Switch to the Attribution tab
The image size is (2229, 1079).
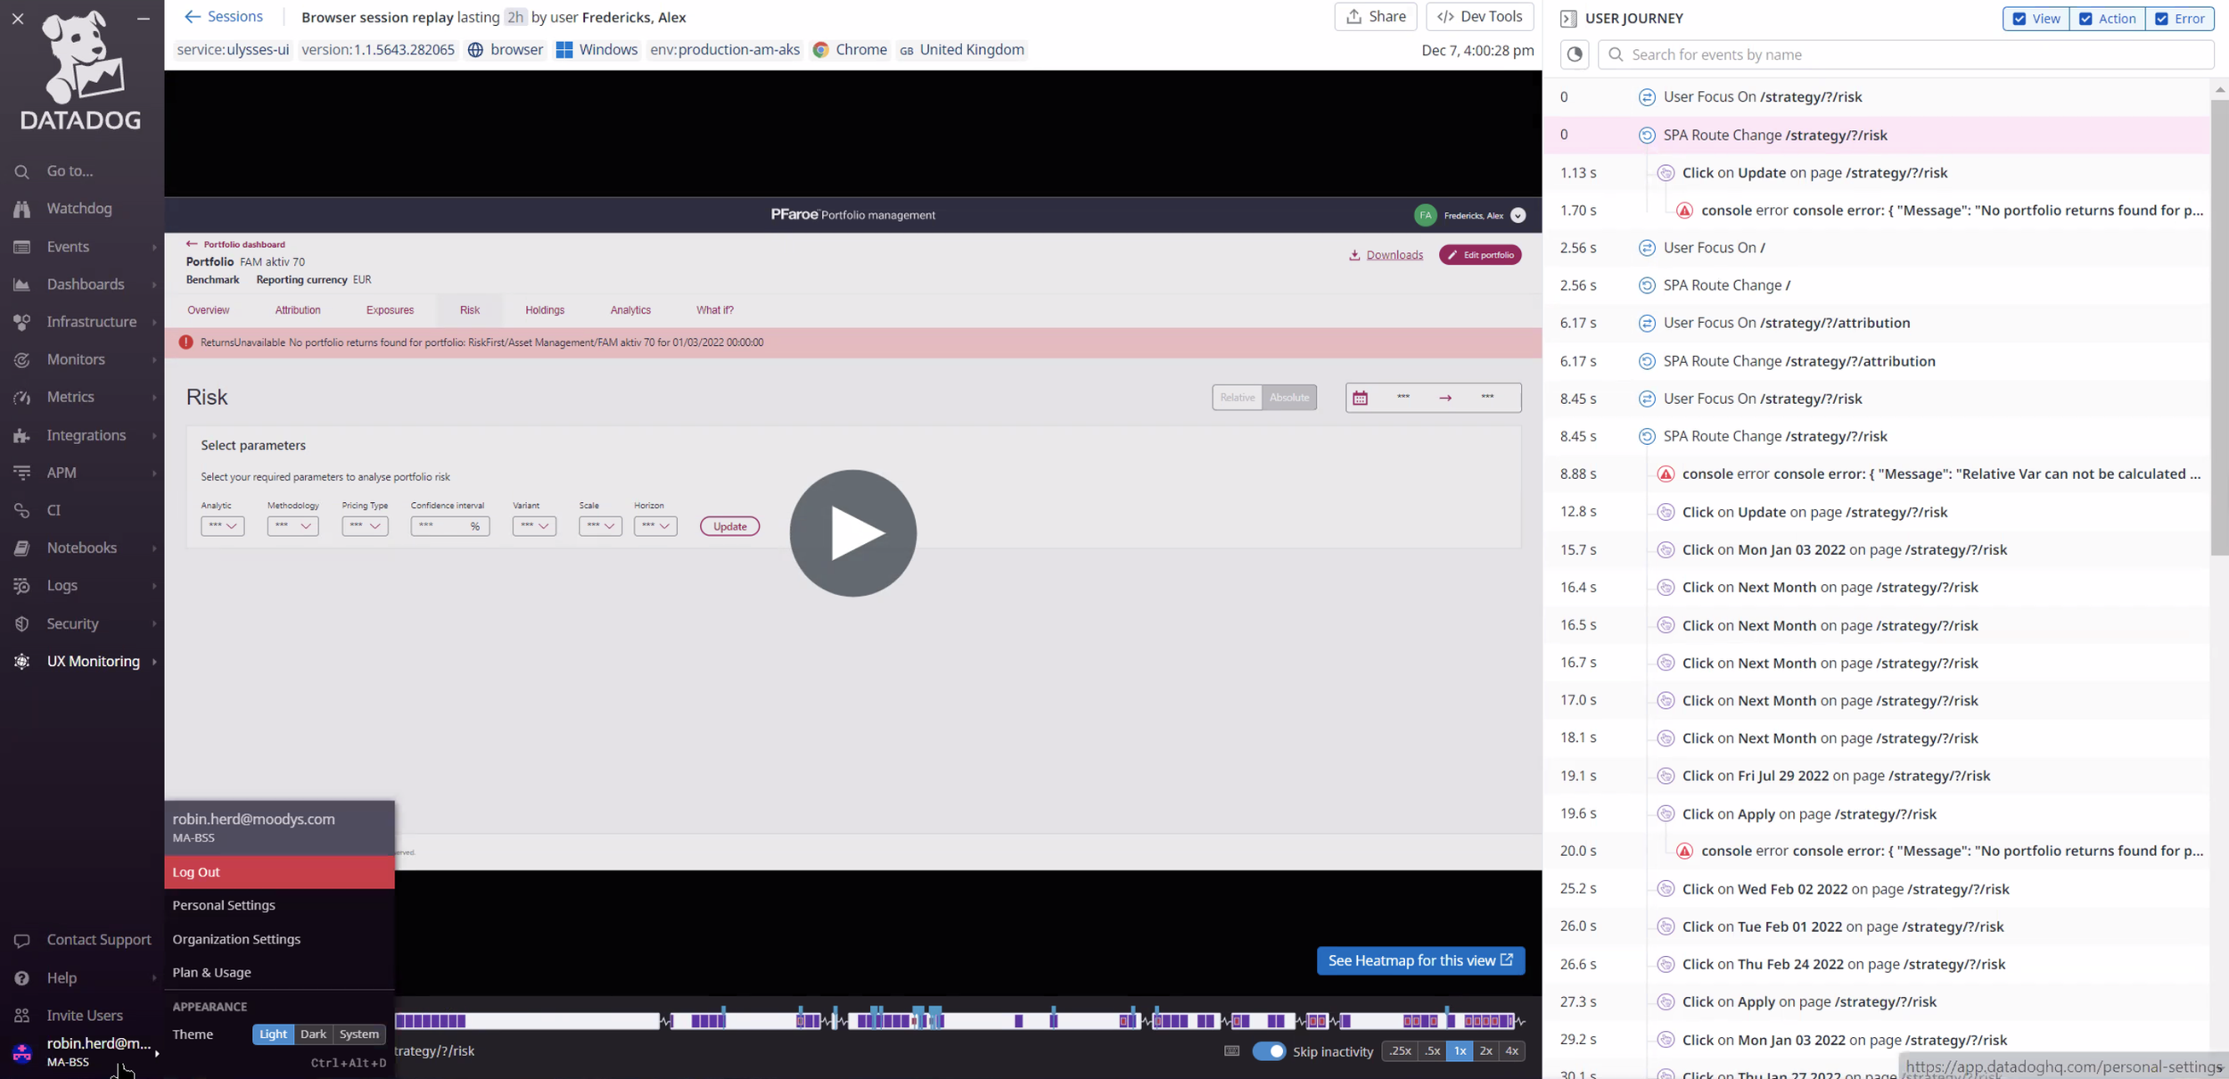298,310
